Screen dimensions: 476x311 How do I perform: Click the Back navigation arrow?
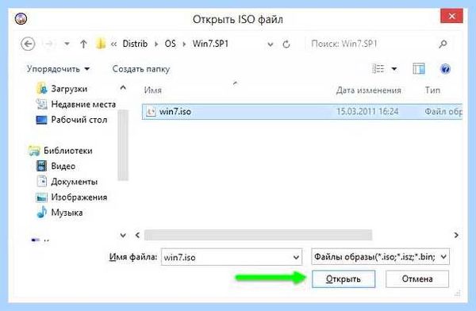[28, 44]
